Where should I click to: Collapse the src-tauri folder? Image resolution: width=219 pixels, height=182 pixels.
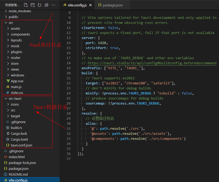pos(6,99)
